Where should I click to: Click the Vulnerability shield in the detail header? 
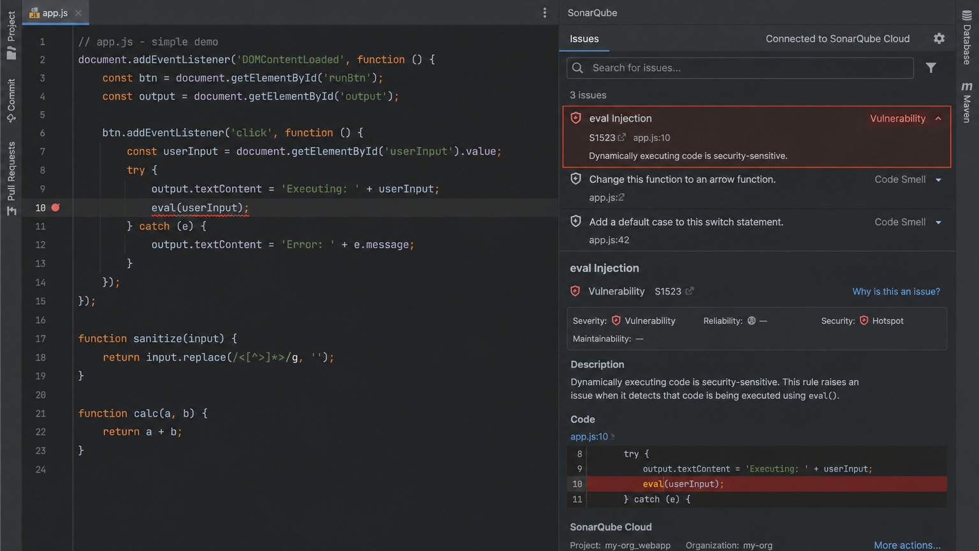575,291
